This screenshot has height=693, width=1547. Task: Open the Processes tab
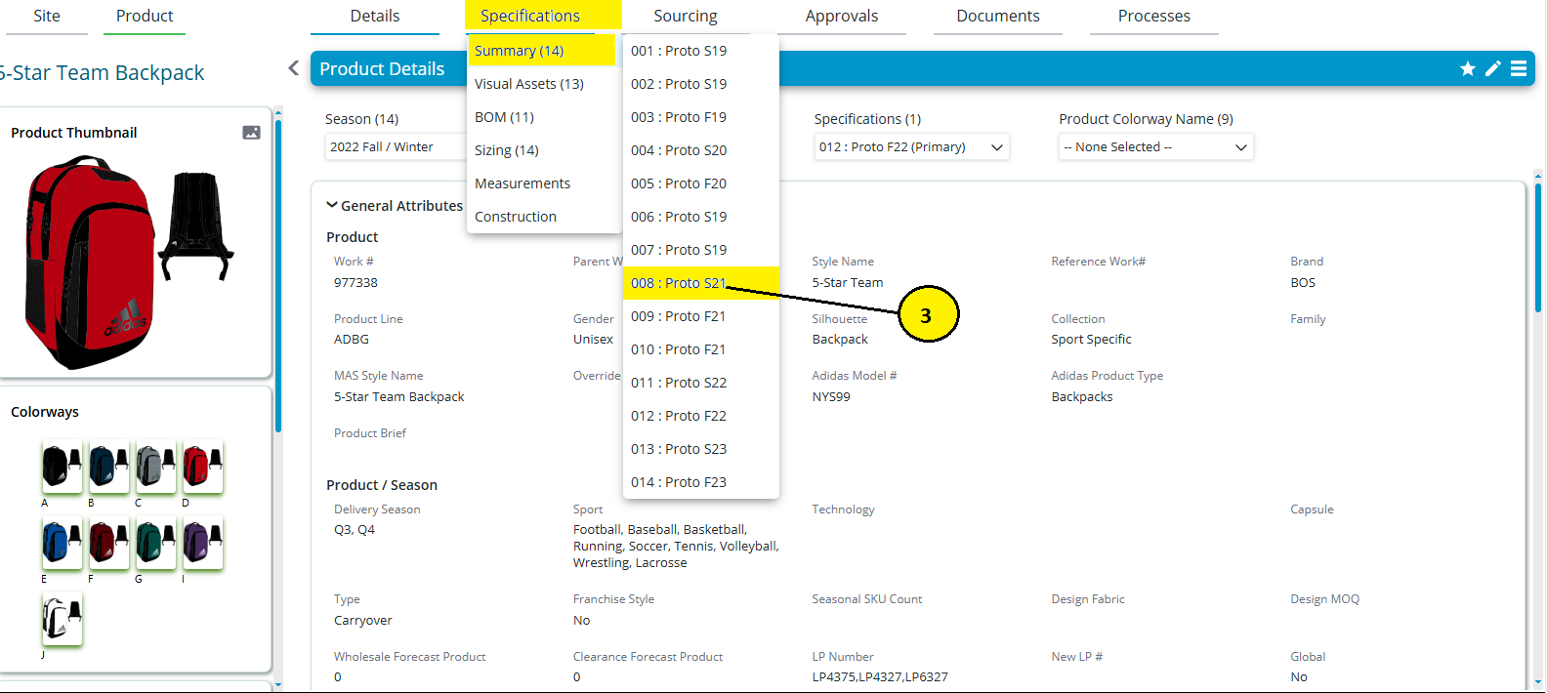[x=1154, y=16]
